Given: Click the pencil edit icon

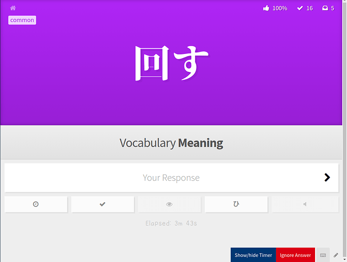Looking at the screenshot, I should click(x=336, y=255).
